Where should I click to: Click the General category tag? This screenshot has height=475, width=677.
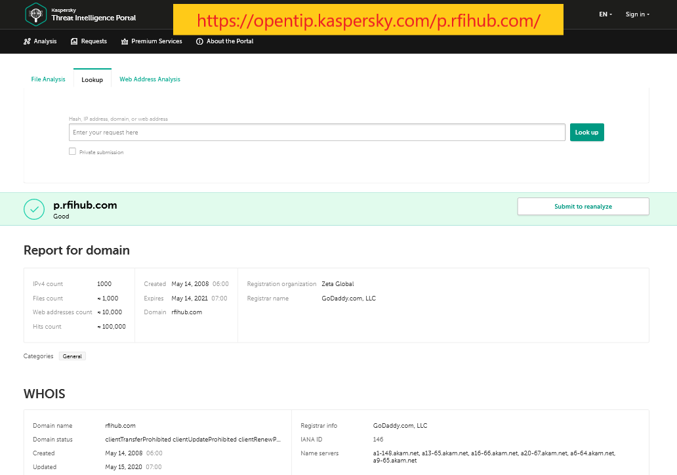(72, 356)
